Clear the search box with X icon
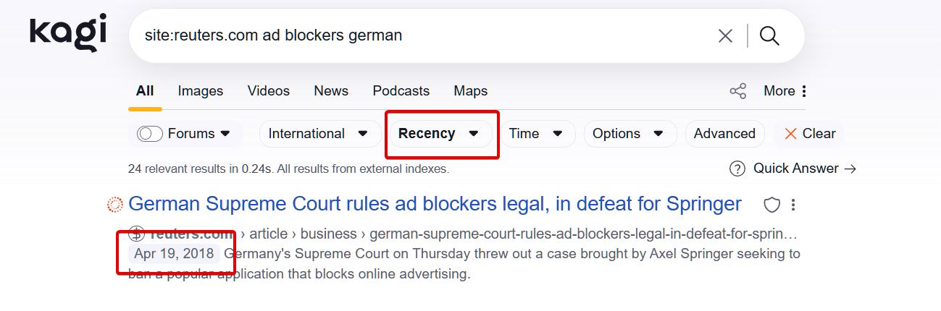This screenshot has width=941, height=311. click(724, 35)
